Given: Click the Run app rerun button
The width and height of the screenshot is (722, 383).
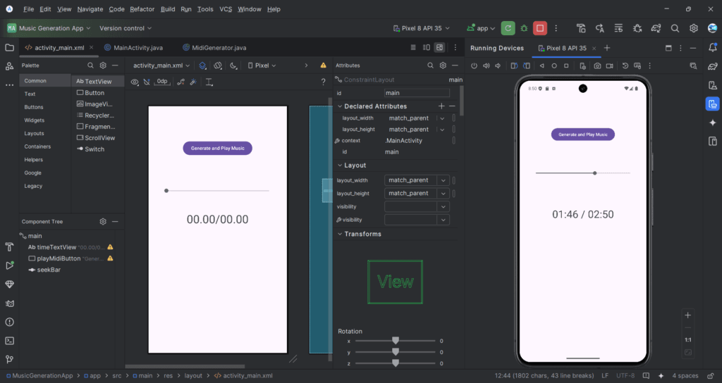Looking at the screenshot, I should point(508,28).
